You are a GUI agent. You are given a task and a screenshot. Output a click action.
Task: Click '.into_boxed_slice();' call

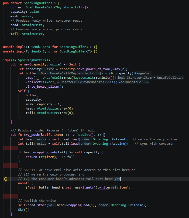point(44,87)
